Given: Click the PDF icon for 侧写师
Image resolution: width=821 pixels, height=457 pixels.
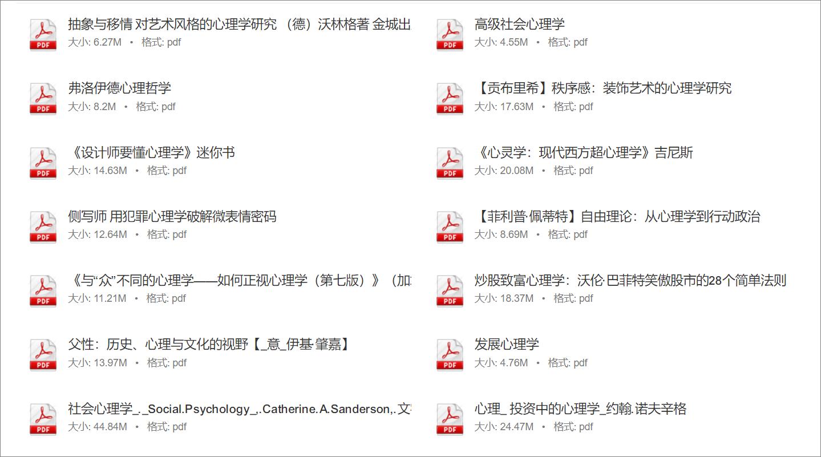Looking at the screenshot, I should coord(42,227).
